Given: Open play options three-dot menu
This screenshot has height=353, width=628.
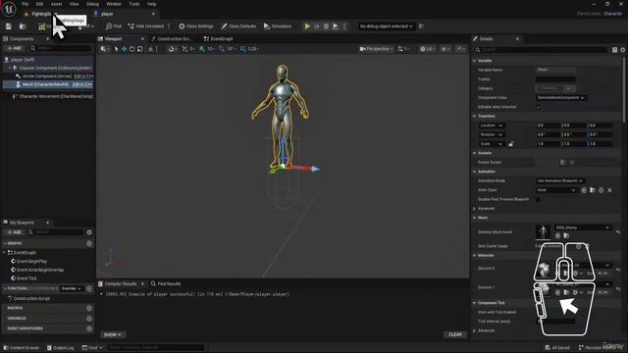Looking at the screenshot, I should point(344,26).
